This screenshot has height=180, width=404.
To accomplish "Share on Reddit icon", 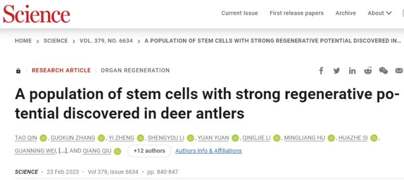I will tap(368, 71).
